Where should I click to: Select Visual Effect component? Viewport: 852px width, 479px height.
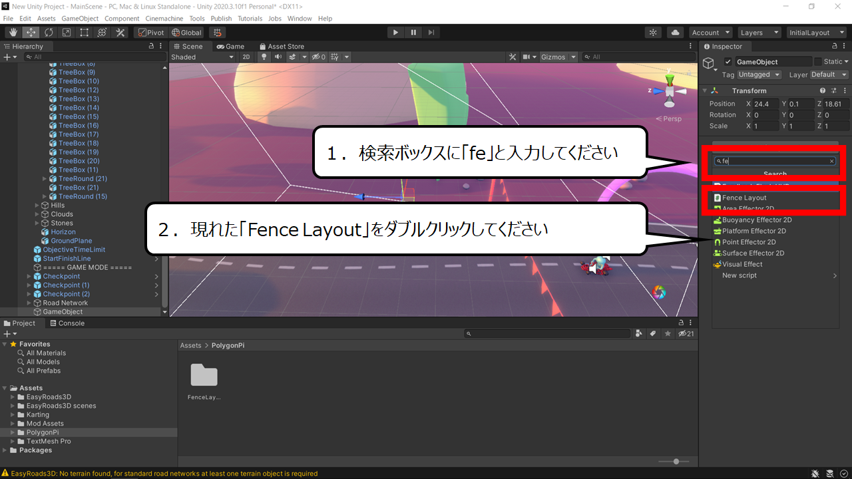tap(775, 264)
